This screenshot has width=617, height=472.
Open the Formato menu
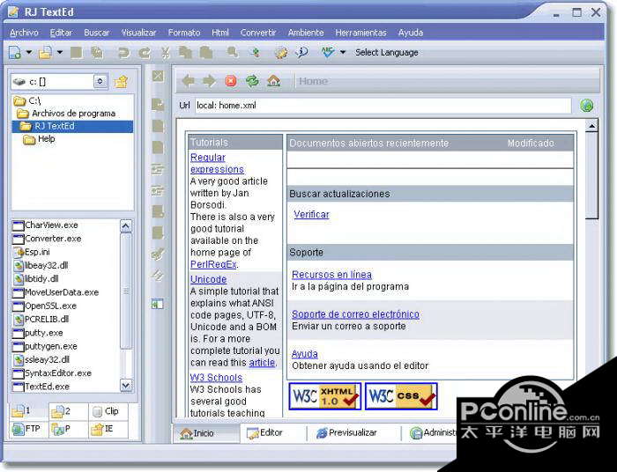184,33
